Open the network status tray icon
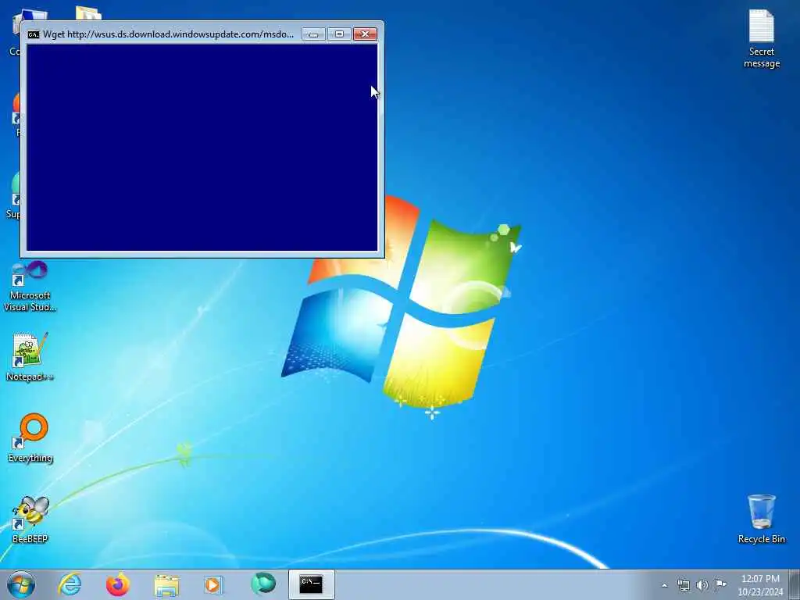Screen dimensions: 800x600 pos(683,585)
